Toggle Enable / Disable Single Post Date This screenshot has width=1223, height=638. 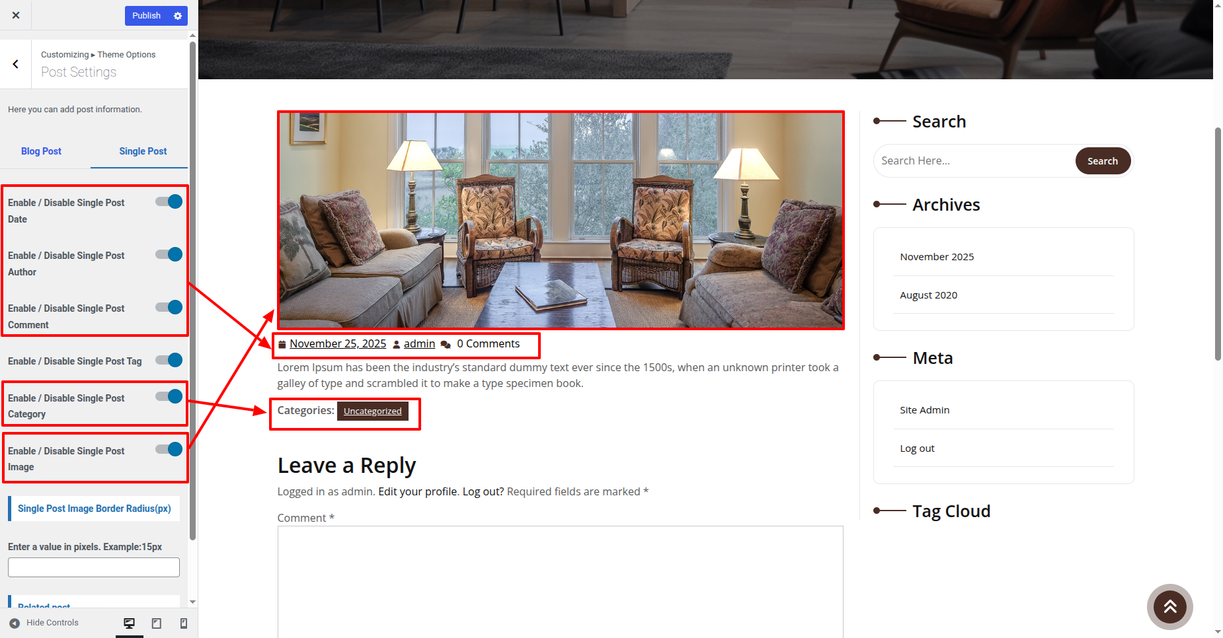pyautogui.click(x=169, y=201)
